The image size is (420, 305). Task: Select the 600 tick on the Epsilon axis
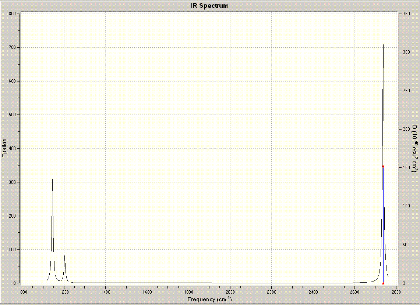coord(12,81)
